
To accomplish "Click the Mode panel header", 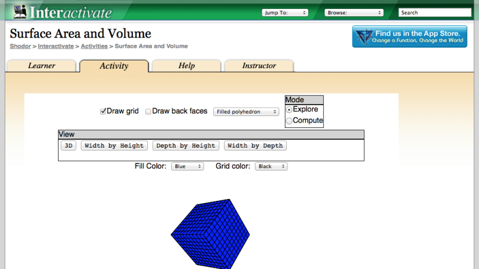I will (304, 100).
